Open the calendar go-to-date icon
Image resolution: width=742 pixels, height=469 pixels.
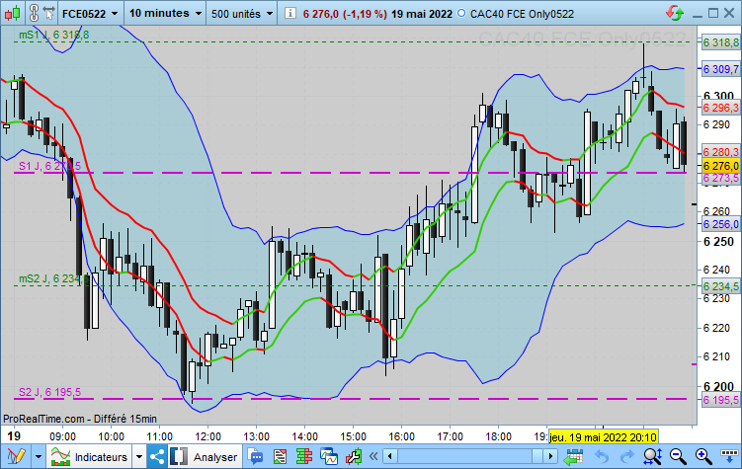coord(573,456)
